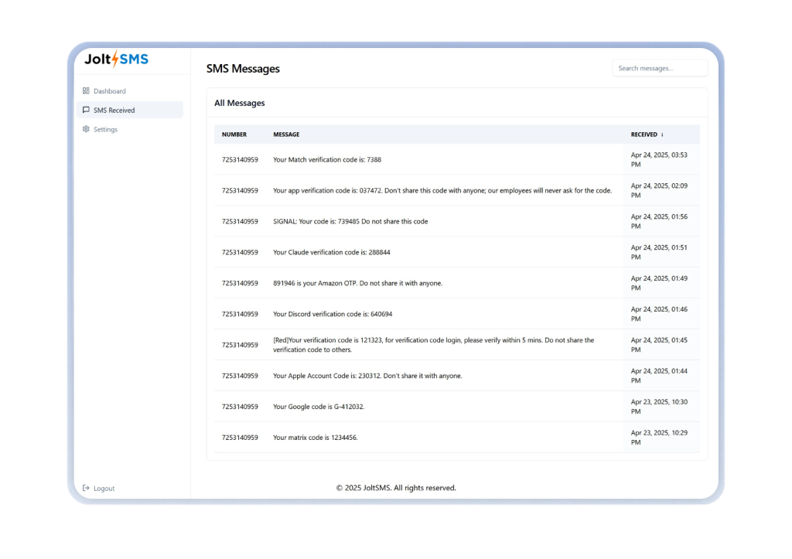Click the SMS Messages page title
Image resolution: width=792 pixels, height=559 pixels.
coord(243,69)
